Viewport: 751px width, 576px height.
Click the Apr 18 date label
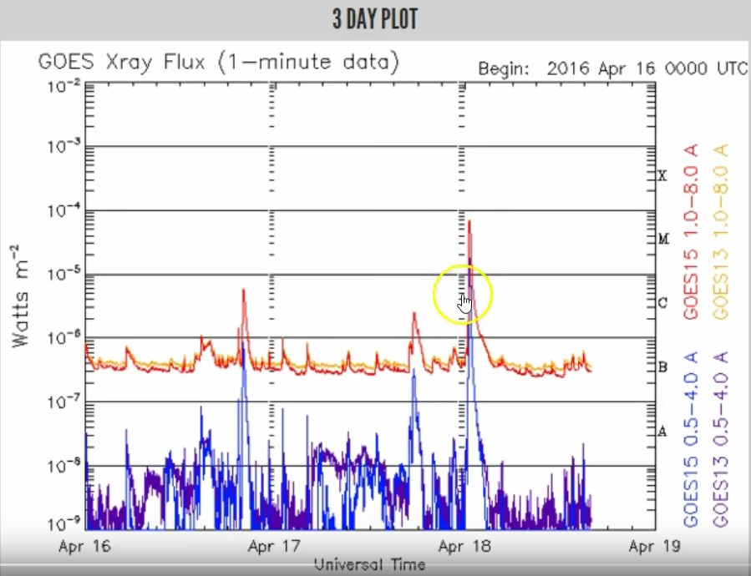click(x=464, y=546)
